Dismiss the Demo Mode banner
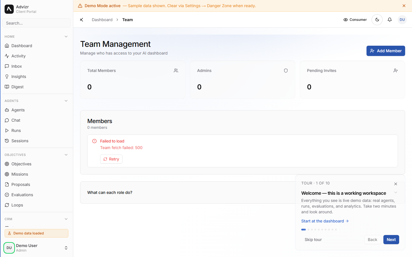Viewport: 412px width, 257px height. 404,6
